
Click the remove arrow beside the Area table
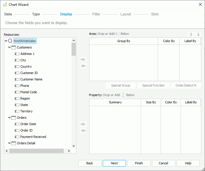pyautogui.click(x=83, y=66)
